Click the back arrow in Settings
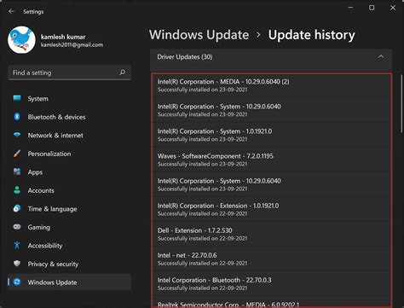The width and height of the screenshot is (404, 308). click(x=11, y=11)
